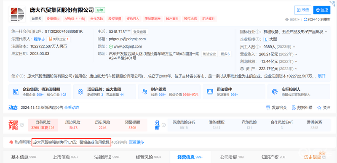Screen dimensions: 337x163
Task: Select the 预警提醒 3705 tab
Action: point(132,125)
